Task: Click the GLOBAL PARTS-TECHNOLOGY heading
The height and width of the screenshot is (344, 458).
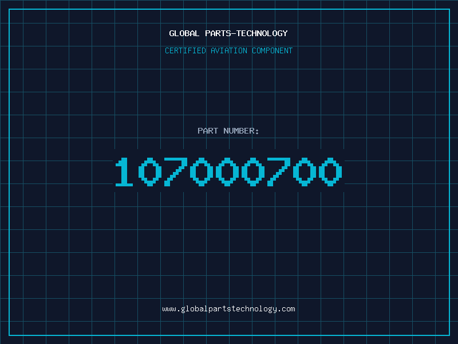Action: click(228, 33)
